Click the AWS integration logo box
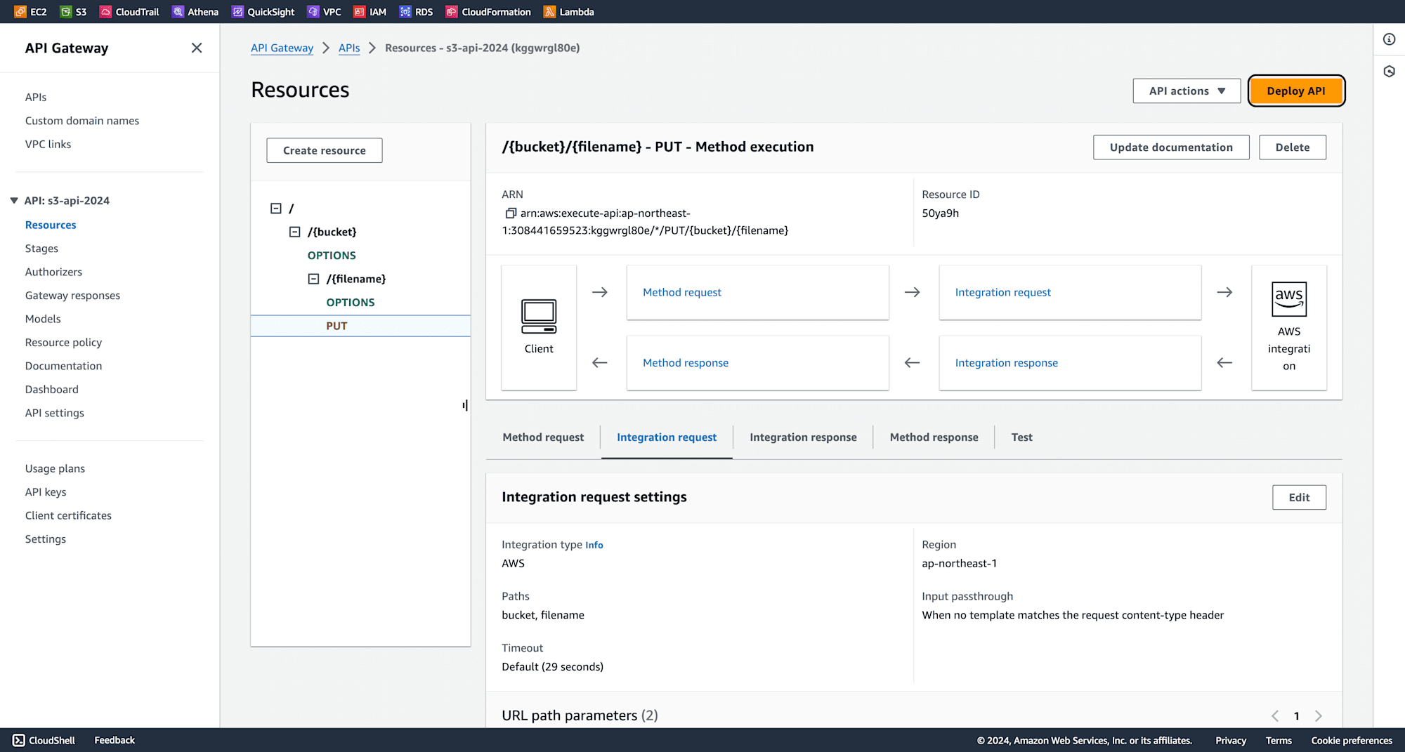 [1289, 299]
